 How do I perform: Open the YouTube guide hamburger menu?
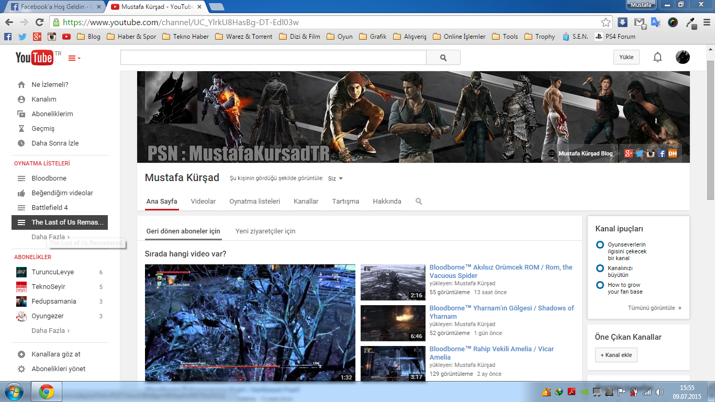tap(75, 58)
